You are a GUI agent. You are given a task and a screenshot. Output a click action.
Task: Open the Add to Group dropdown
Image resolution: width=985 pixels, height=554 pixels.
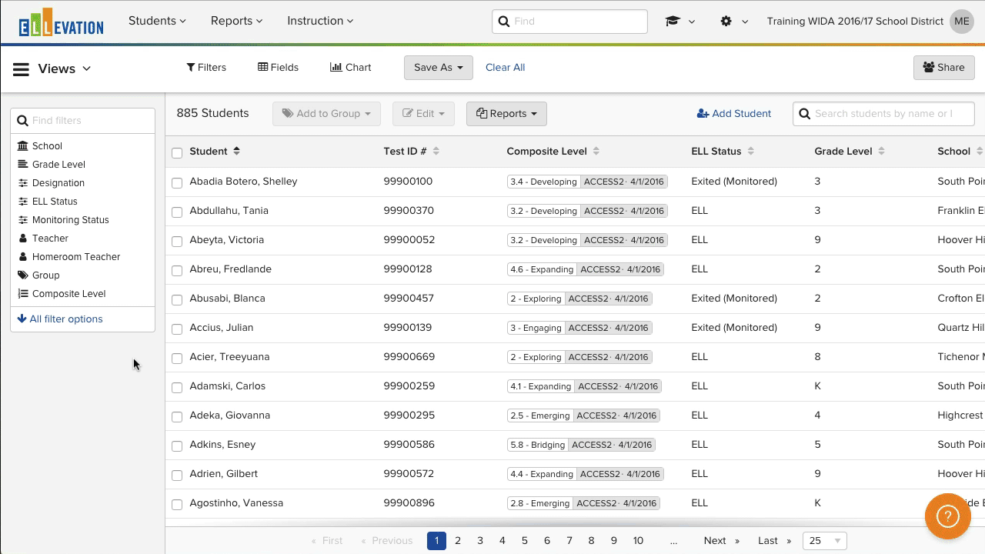pos(326,114)
